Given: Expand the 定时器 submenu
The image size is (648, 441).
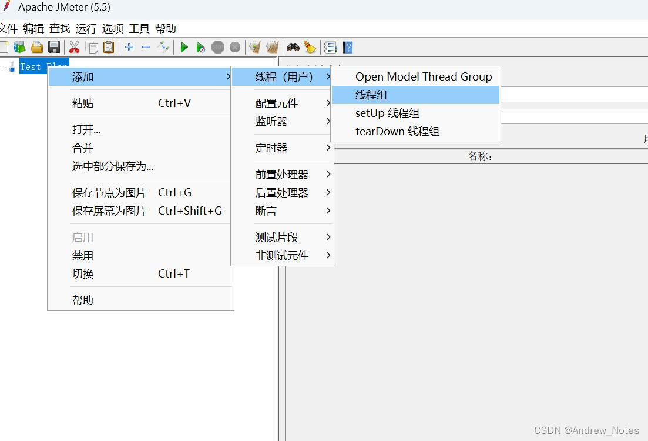Looking at the screenshot, I should coord(282,148).
